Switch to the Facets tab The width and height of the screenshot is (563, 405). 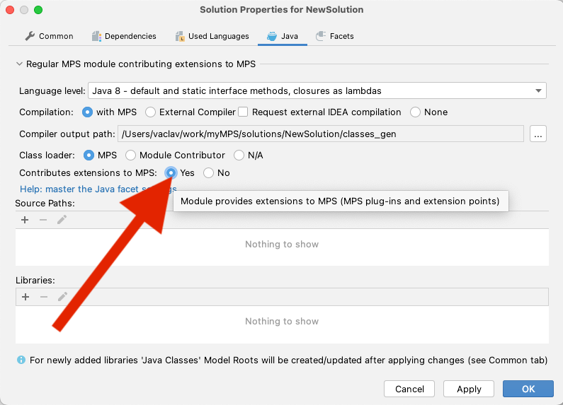pos(335,36)
